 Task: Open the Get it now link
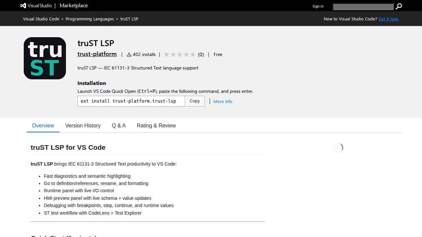[388, 19]
